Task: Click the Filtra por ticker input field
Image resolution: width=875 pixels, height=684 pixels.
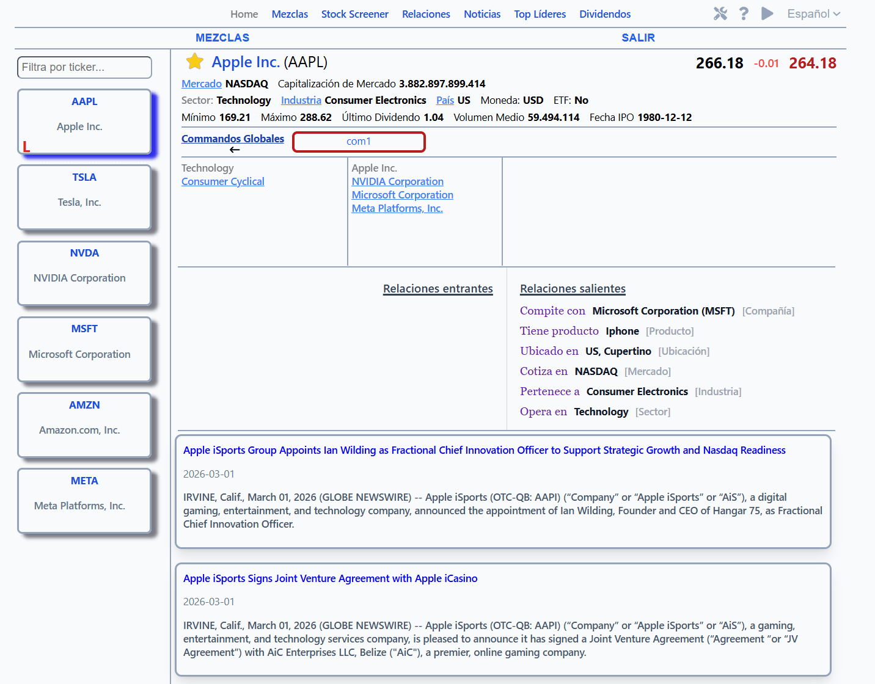Action: pyautogui.click(x=84, y=67)
